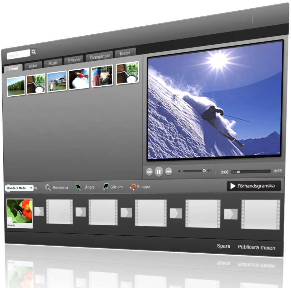
Task: Skip to previous clip button
Action: 149,172
